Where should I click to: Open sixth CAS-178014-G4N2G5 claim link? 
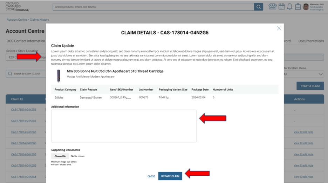23,165
